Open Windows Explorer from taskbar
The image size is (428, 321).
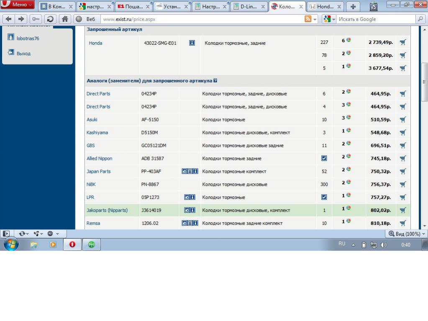point(33,244)
